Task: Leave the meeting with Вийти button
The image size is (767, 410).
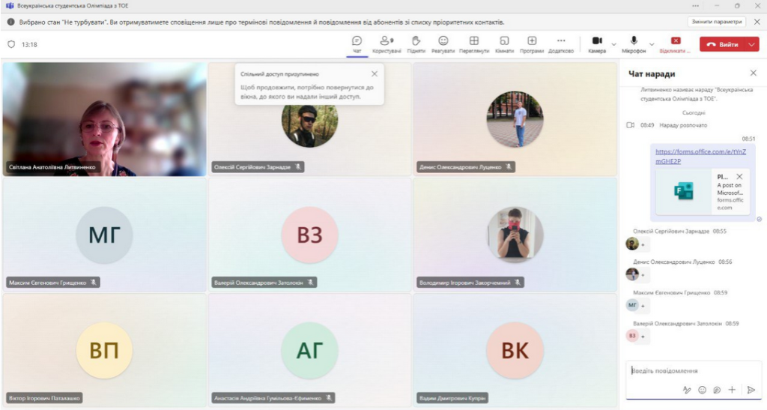Action: (x=722, y=44)
